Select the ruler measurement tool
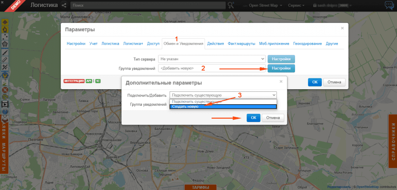 tap(5, 59)
